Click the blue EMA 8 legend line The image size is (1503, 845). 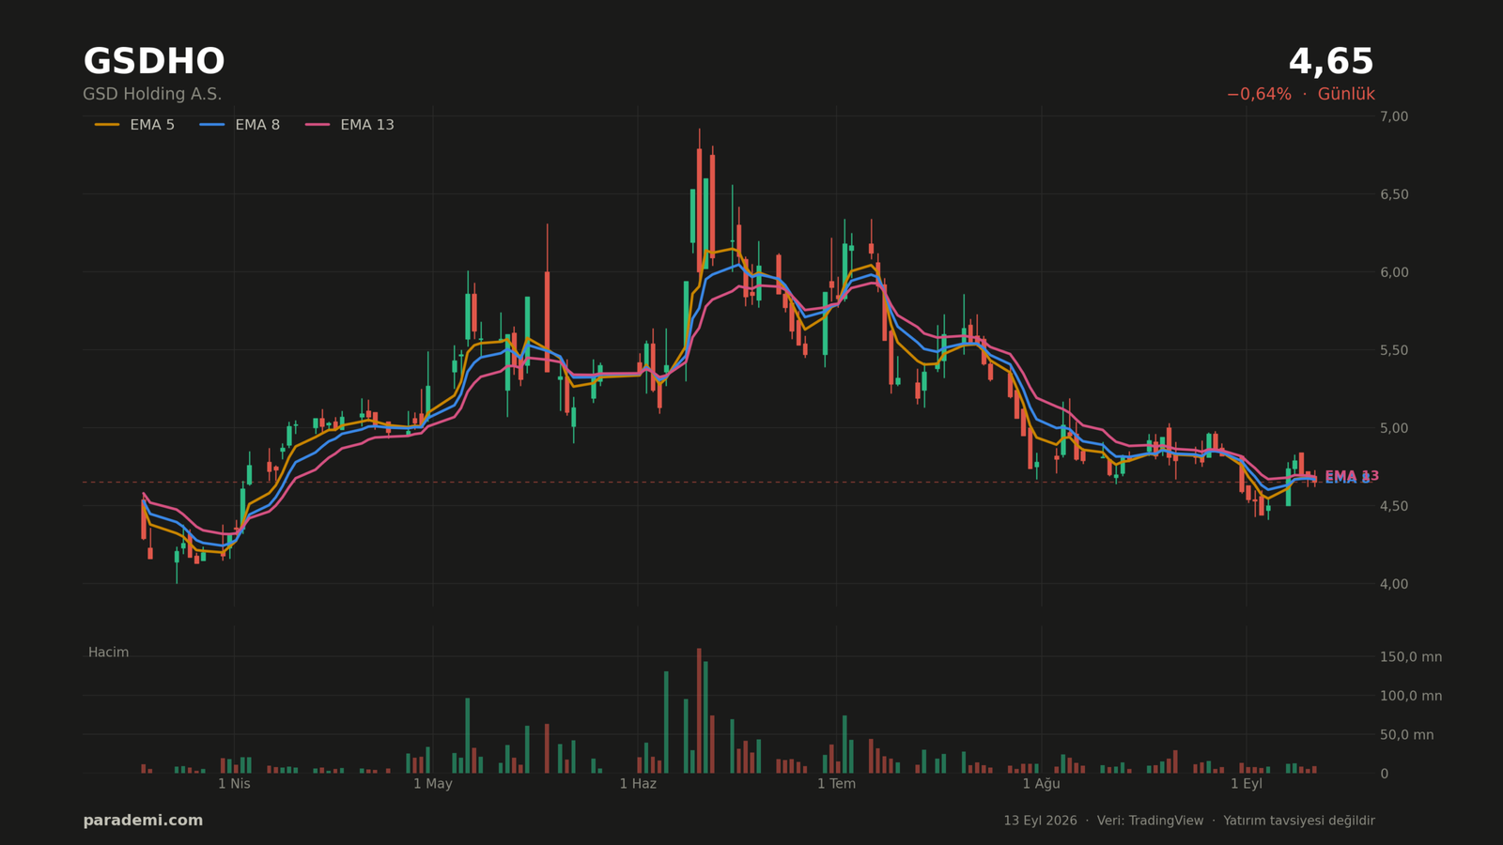[212, 125]
